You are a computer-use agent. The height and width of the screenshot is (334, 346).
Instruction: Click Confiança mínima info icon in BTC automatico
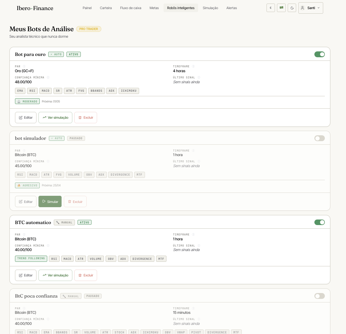[x=48, y=246]
